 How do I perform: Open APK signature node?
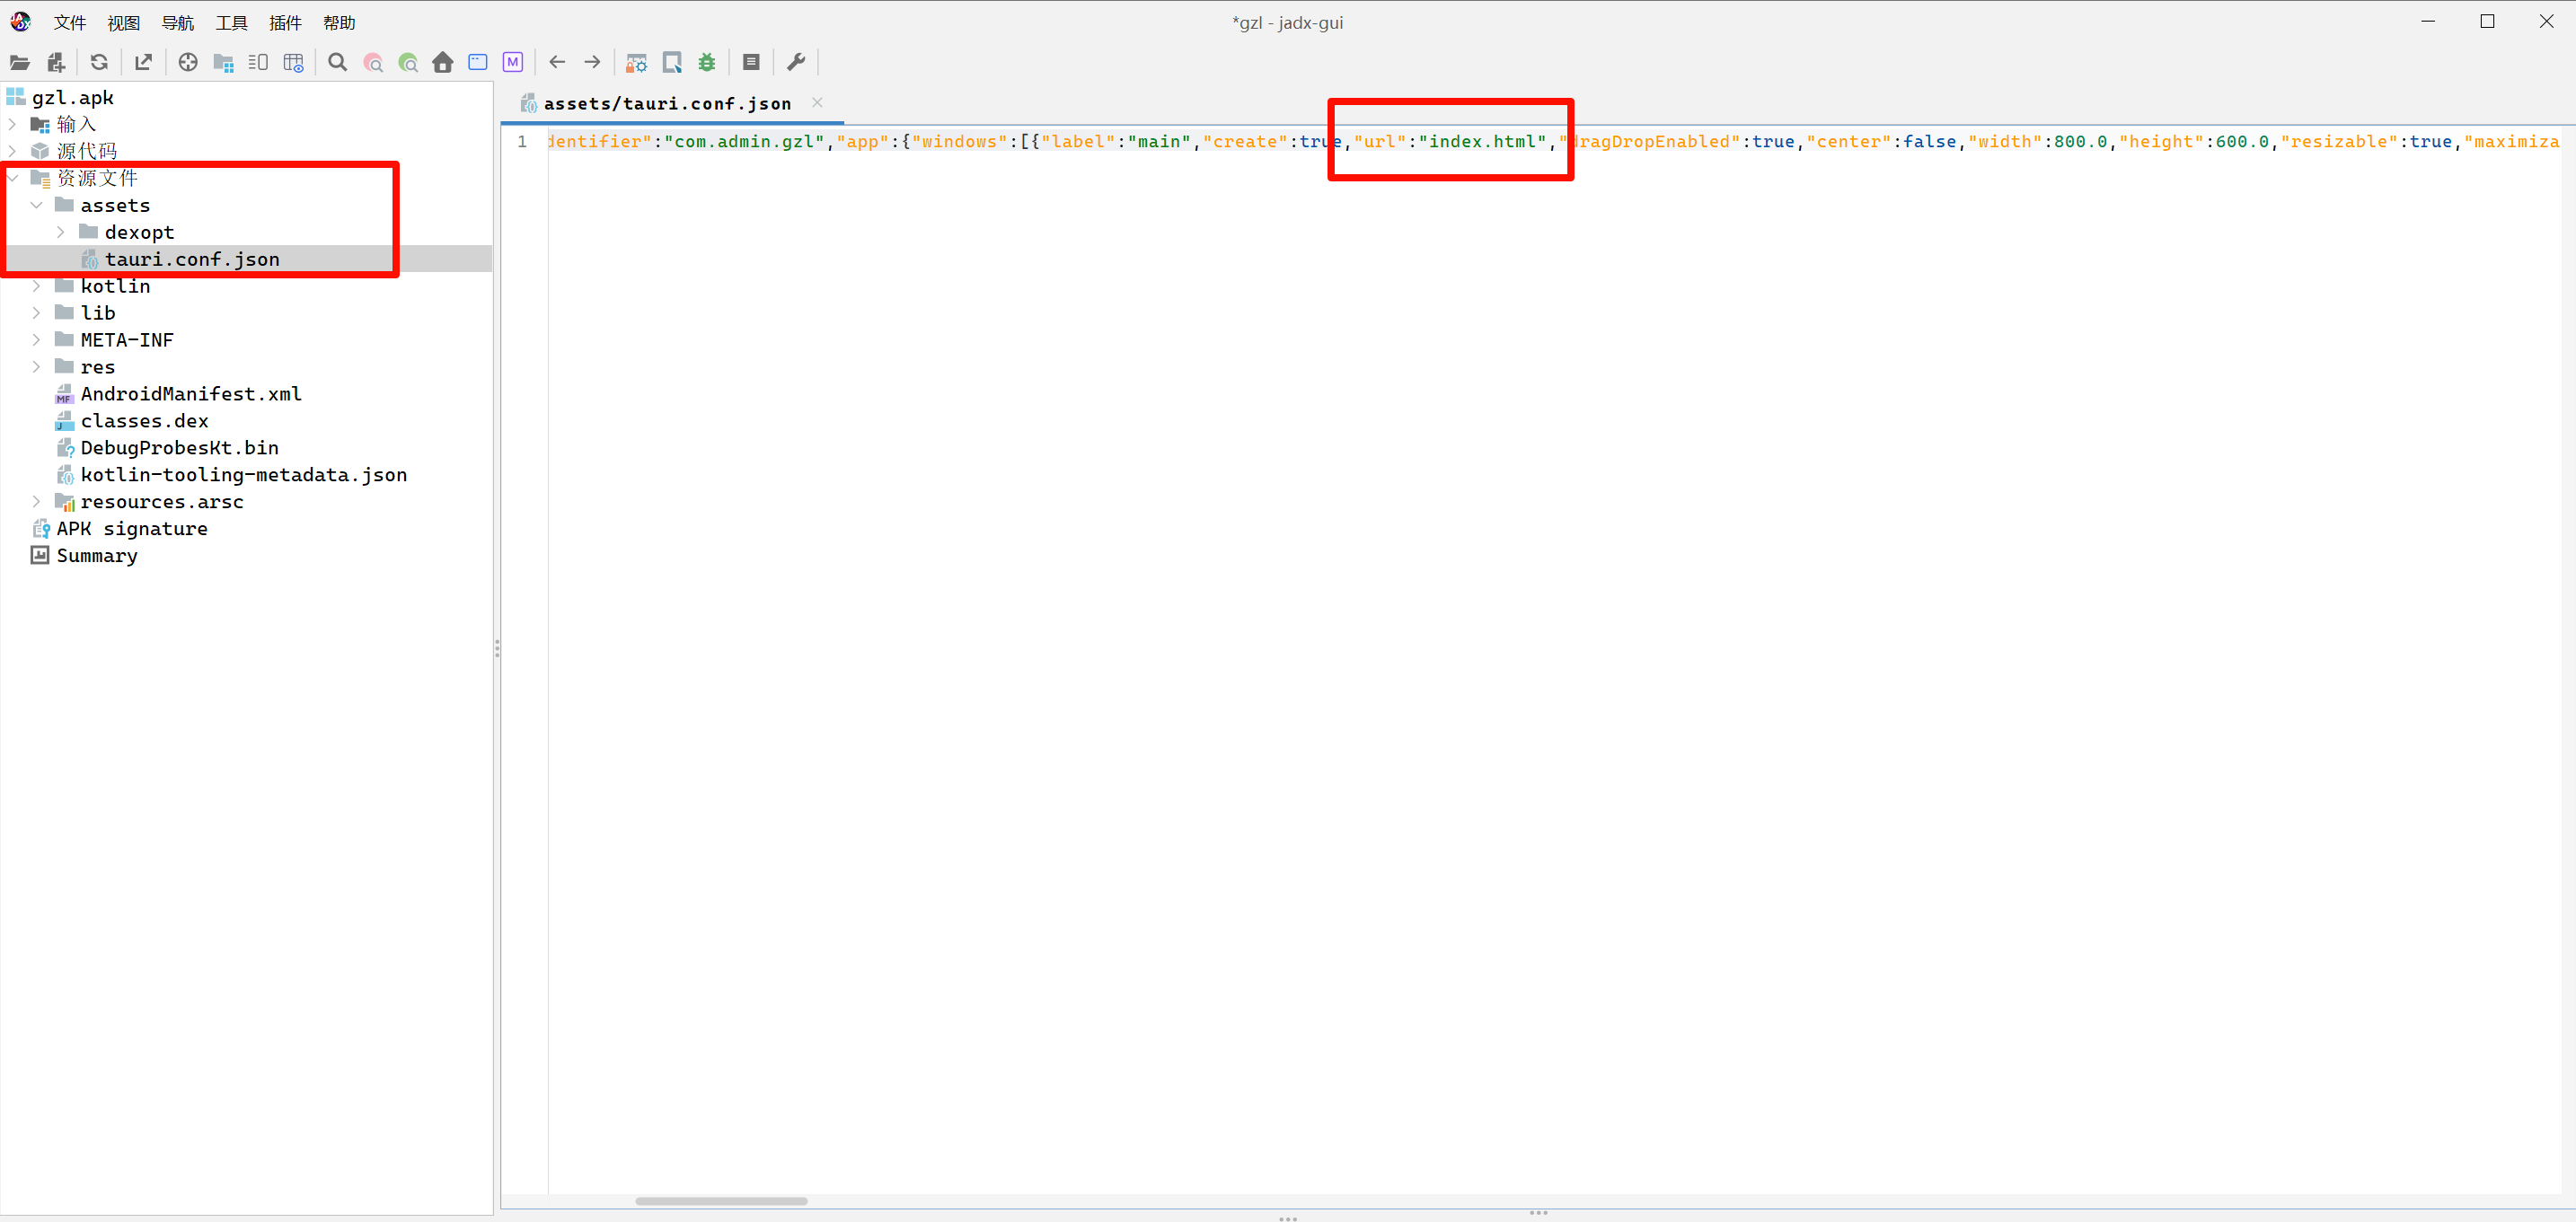tap(132, 528)
